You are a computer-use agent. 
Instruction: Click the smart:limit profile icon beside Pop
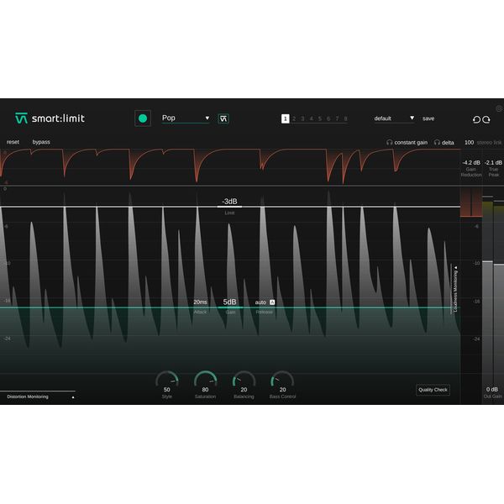pos(223,118)
